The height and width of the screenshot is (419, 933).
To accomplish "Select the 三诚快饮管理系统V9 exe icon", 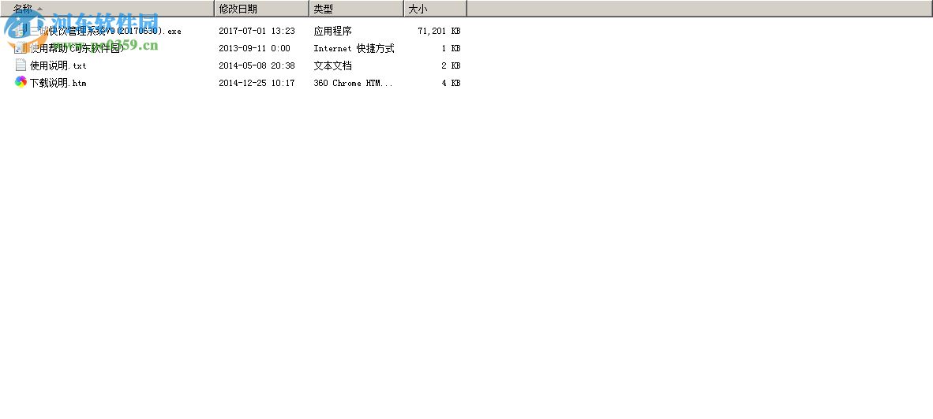I will 21,31.
